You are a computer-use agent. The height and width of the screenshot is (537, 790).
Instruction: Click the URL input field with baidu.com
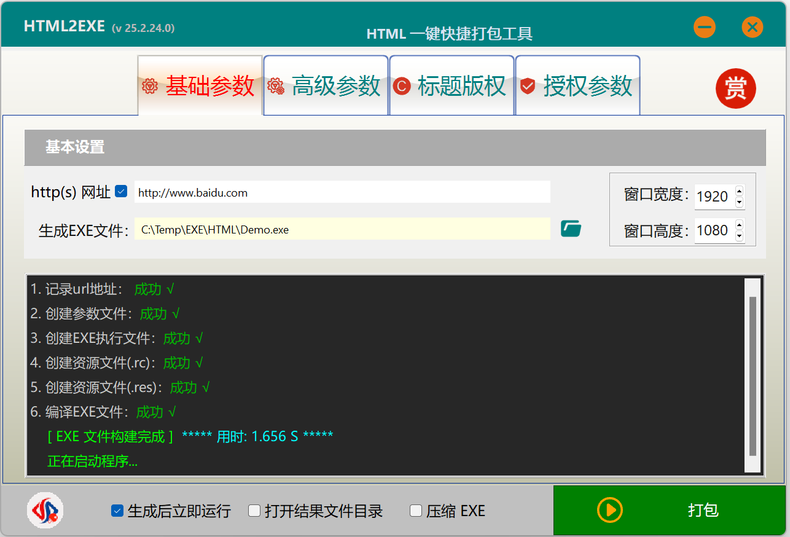(342, 192)
